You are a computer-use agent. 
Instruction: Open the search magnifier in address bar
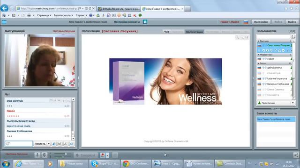coord(79,8)
